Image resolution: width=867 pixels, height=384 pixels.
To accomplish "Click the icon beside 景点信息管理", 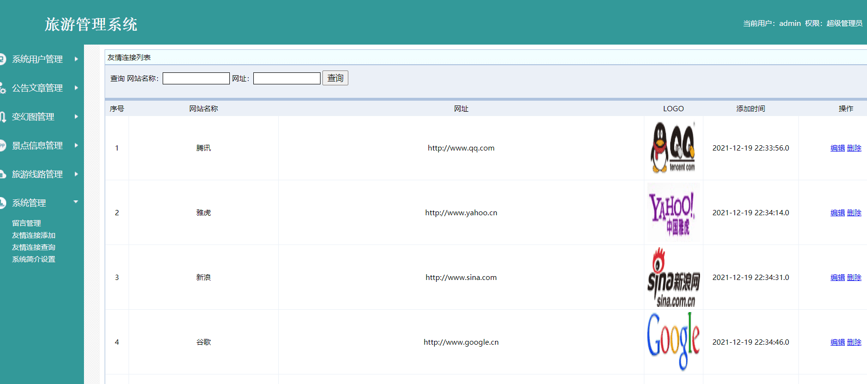I will click(2, 145).
